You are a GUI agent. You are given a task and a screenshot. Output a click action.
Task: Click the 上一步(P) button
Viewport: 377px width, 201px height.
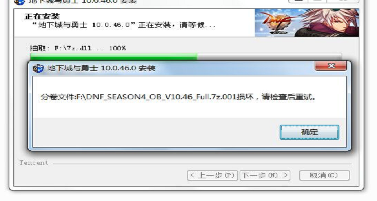point(213,175)
